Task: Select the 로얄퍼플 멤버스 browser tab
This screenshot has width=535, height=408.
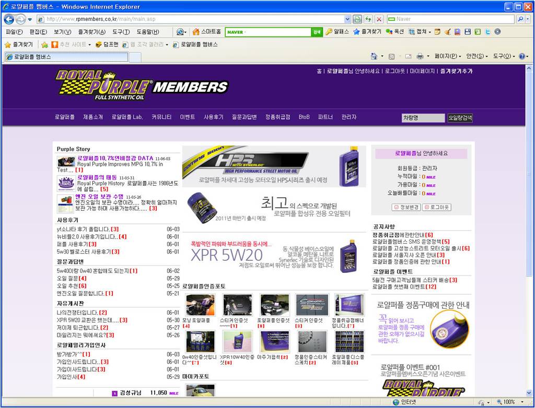Action: click(66, 57)
